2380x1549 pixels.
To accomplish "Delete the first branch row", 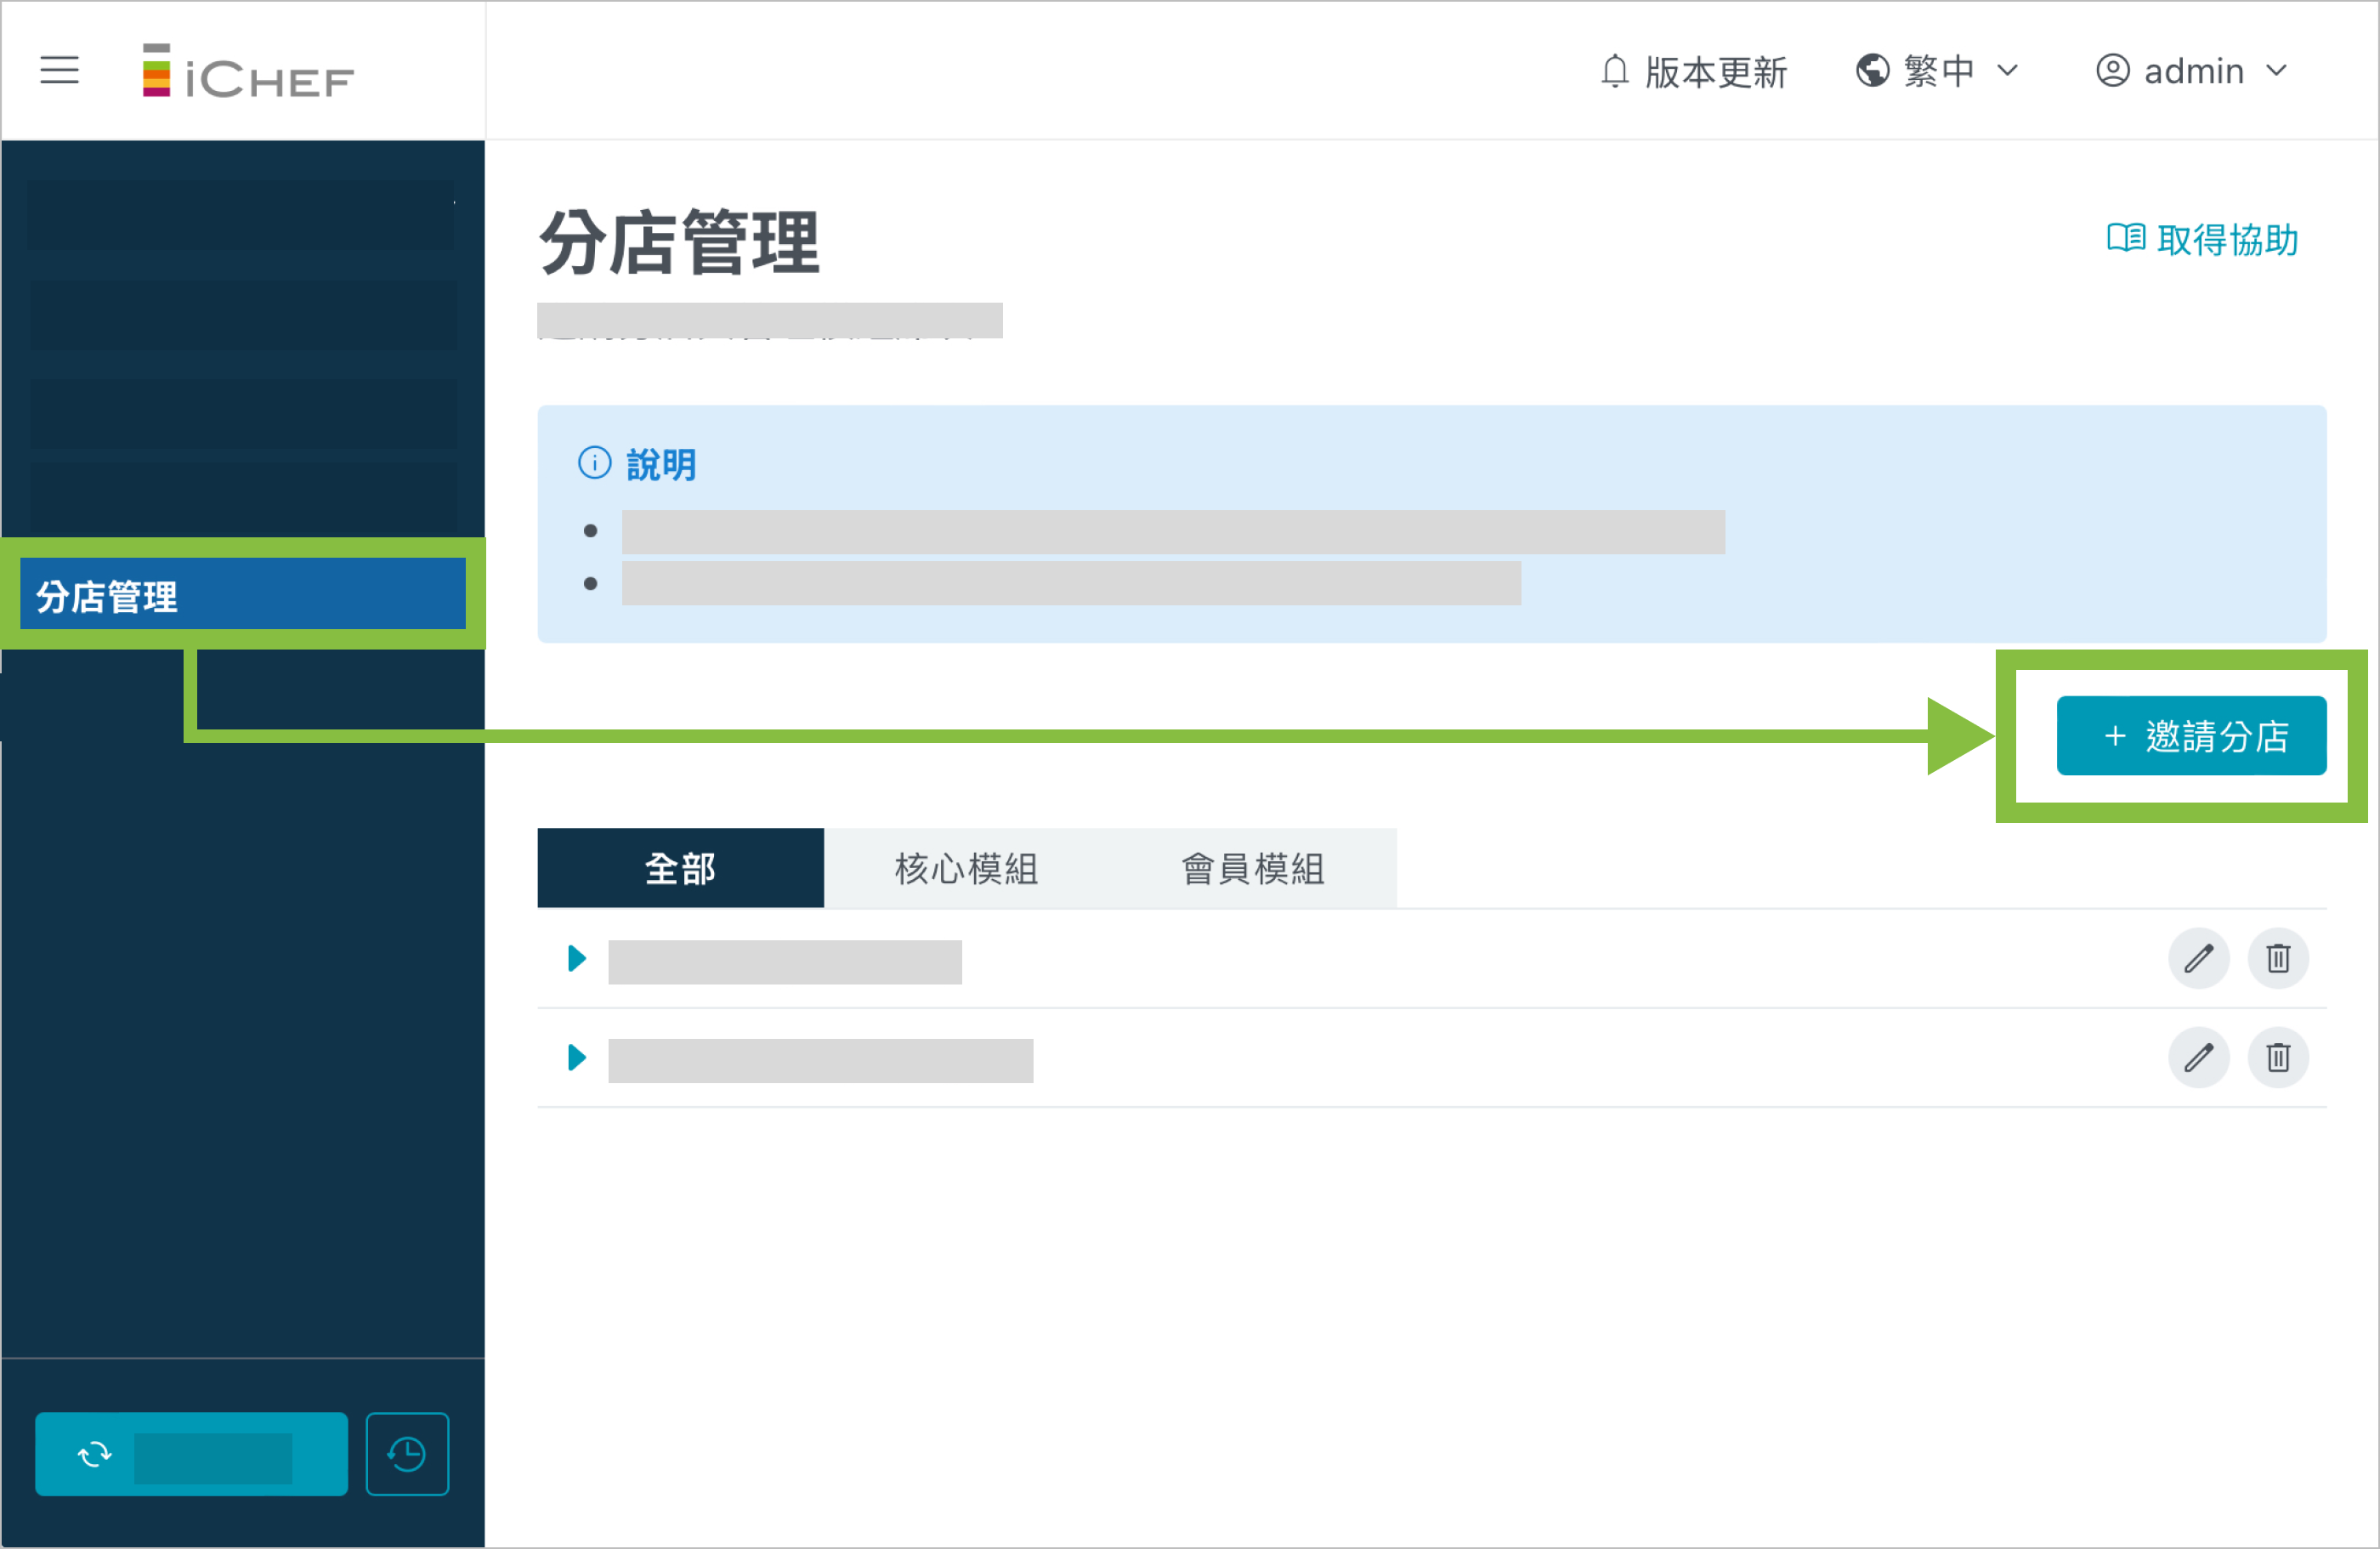I will click(x=2277, y=959).
